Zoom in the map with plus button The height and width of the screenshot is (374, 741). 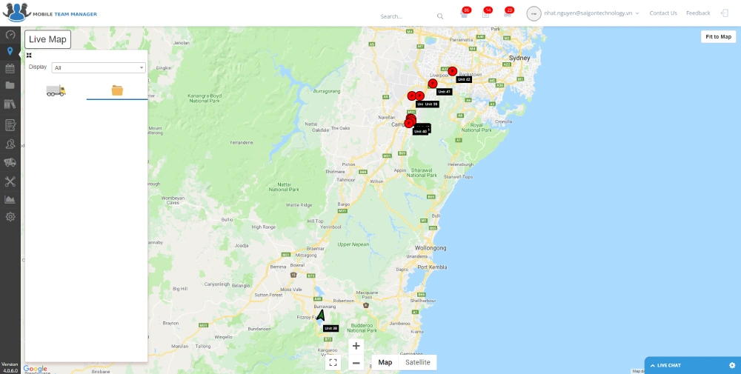coord(356,346)
